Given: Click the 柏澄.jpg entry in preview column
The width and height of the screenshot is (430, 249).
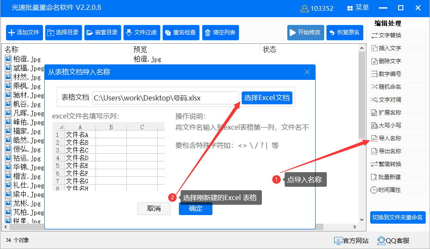Looking at the screenshot, I should point(147,59).
